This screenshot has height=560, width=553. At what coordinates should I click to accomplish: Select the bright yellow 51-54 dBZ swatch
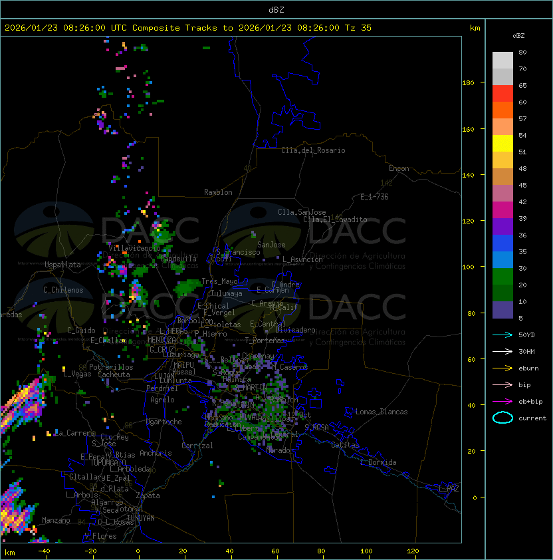[x=502, y=144]
